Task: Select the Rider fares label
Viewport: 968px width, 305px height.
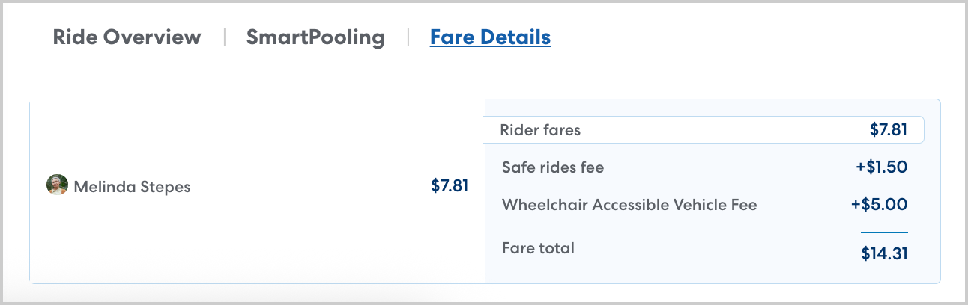Action: tap(540, 130)
